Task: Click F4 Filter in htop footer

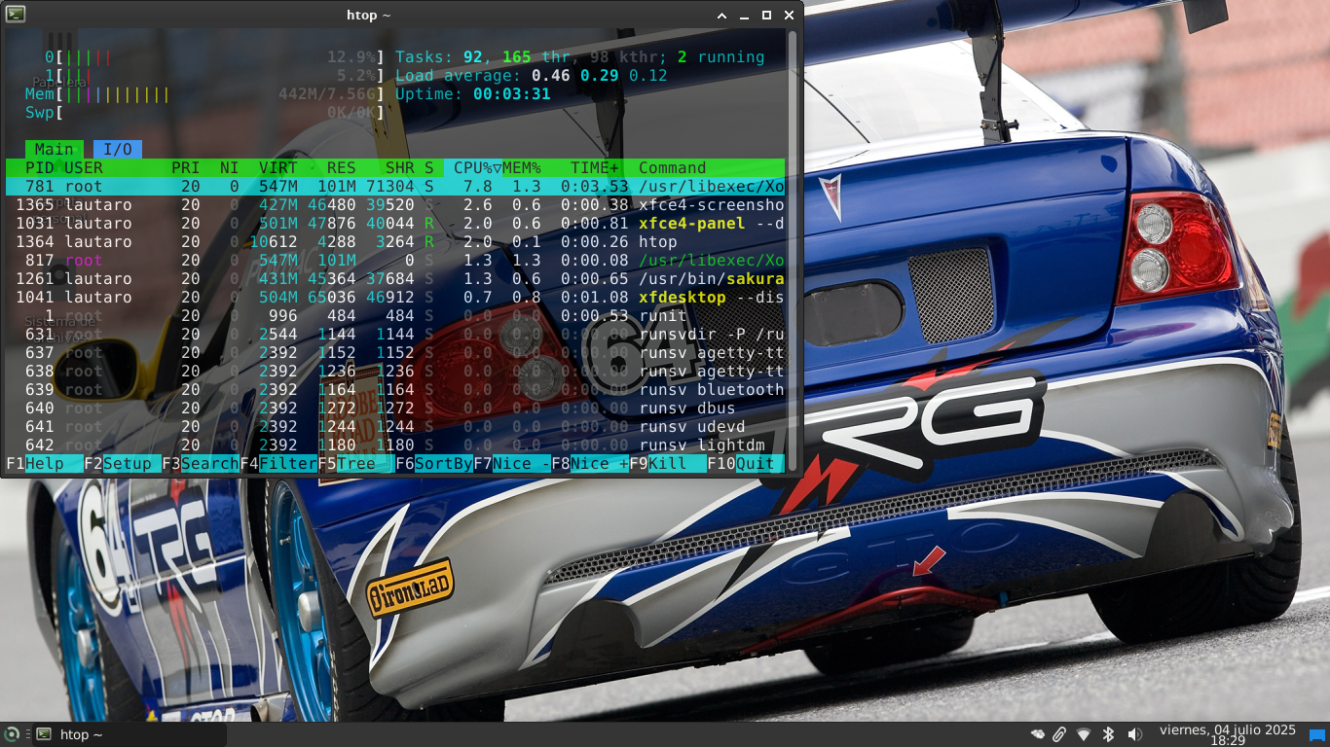Action: coord(278,464)
